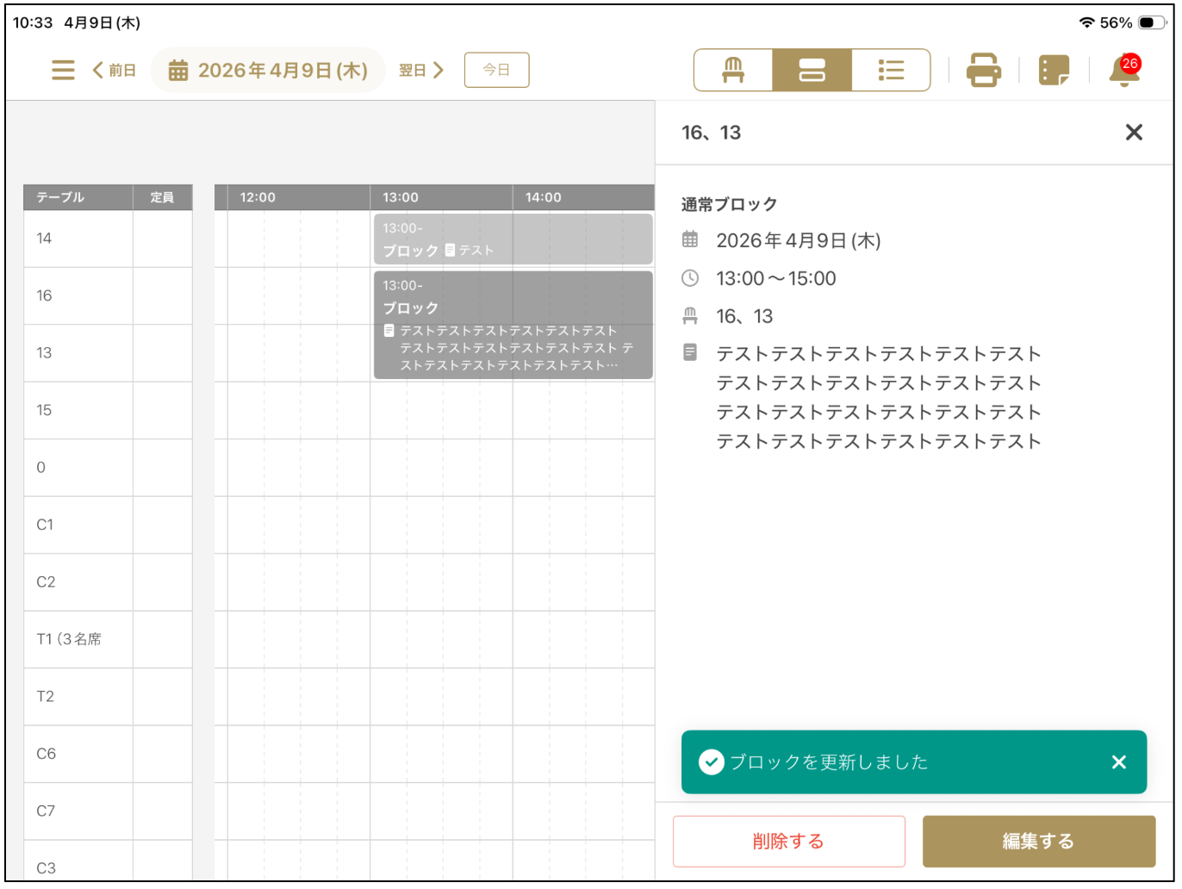Screen dimensions: 1182x889
Task: Dismiss the ブロックを更新しました toast
Action: (x=1118, y=762)
